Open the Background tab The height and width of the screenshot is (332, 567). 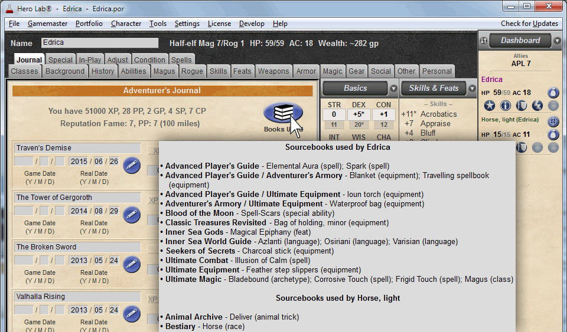coord(65,71)
